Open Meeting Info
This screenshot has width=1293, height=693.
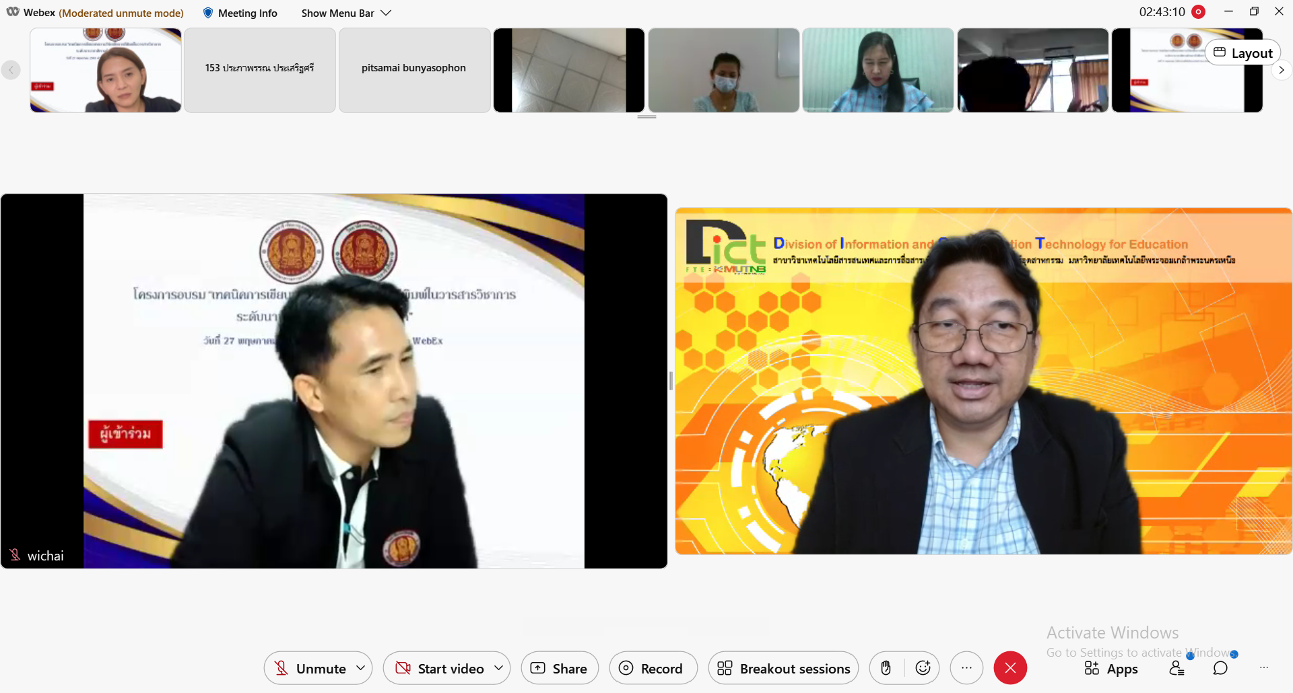tap(240, 13)
